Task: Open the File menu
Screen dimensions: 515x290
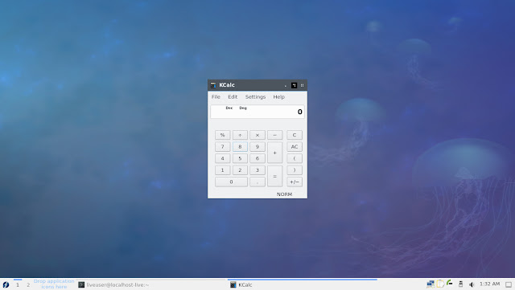Action: [x=216, y=96]
